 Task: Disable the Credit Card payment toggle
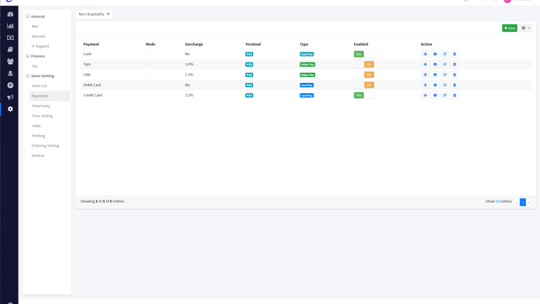click(364, 95)
